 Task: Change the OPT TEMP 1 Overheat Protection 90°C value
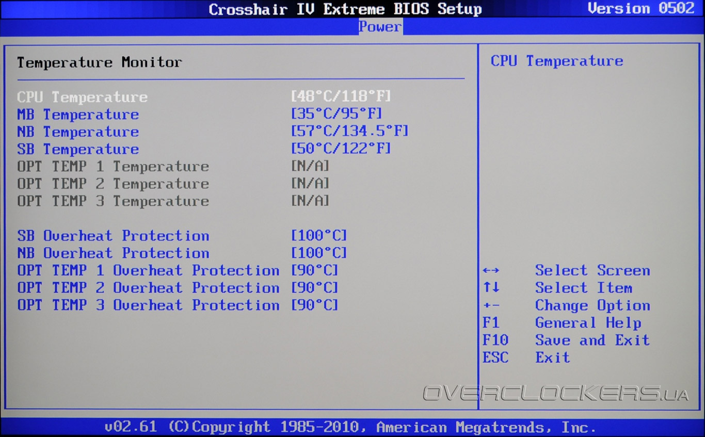click(315, 271)
